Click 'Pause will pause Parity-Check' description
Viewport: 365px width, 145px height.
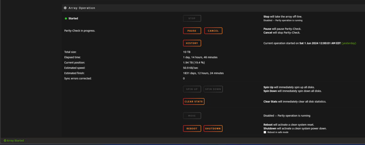coord(283,29)
